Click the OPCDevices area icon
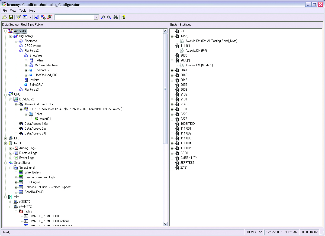 21,46
